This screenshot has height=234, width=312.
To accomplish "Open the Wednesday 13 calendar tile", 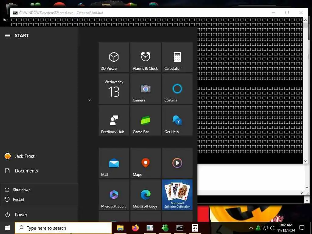I will tap(114, 89).
